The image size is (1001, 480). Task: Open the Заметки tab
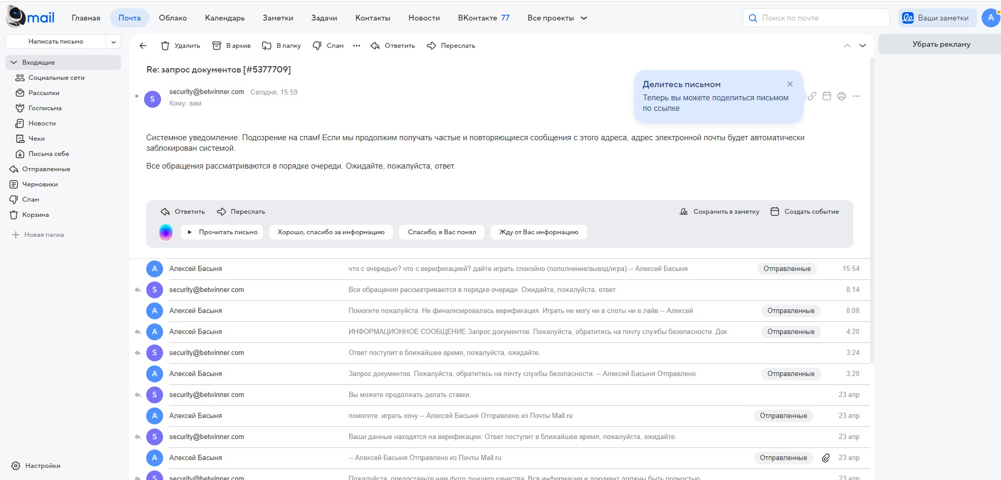[278, 18]
